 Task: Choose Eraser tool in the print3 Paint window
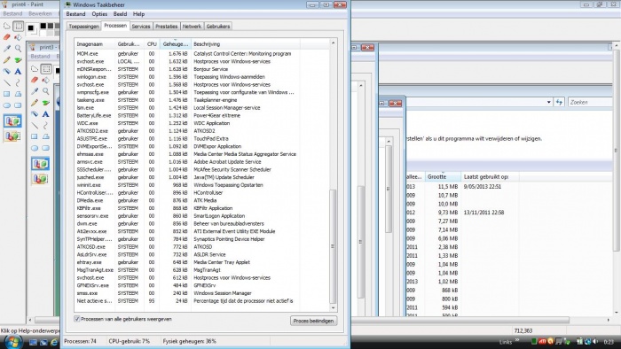click(35, 80)
